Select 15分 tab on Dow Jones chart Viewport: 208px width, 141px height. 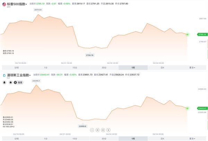tap(75, 139)
